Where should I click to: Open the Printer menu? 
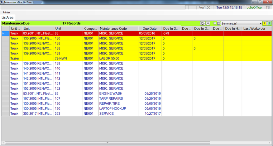click(6, 13)
